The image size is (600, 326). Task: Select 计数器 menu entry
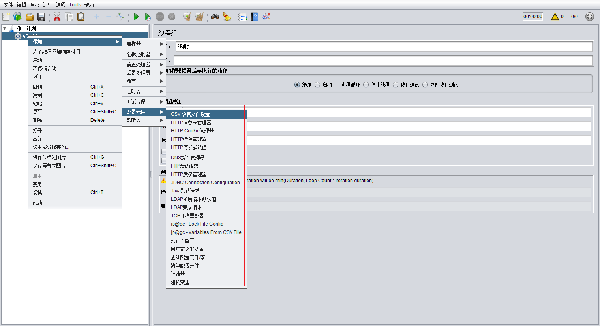coord(206,274)
